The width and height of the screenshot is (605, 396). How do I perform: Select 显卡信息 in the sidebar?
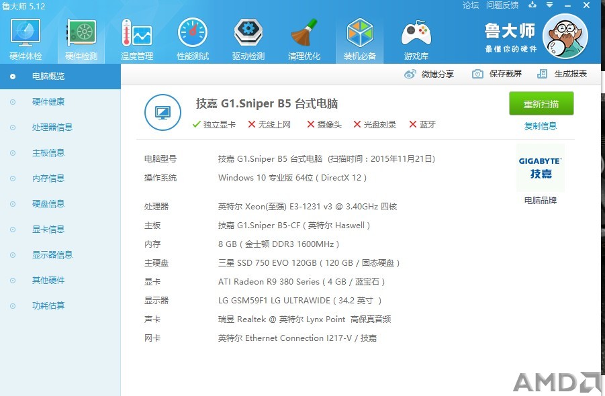tap(60, 229)
